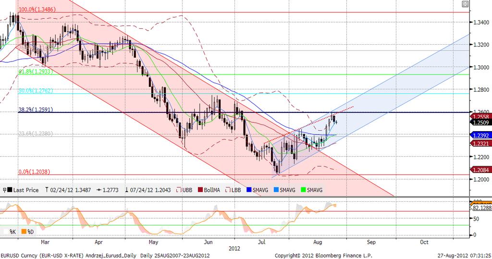Click the 27-Aug-2012 07:31:25 timestamp
Viewport: 492px width, 259px height.
[x=465, y=256]
